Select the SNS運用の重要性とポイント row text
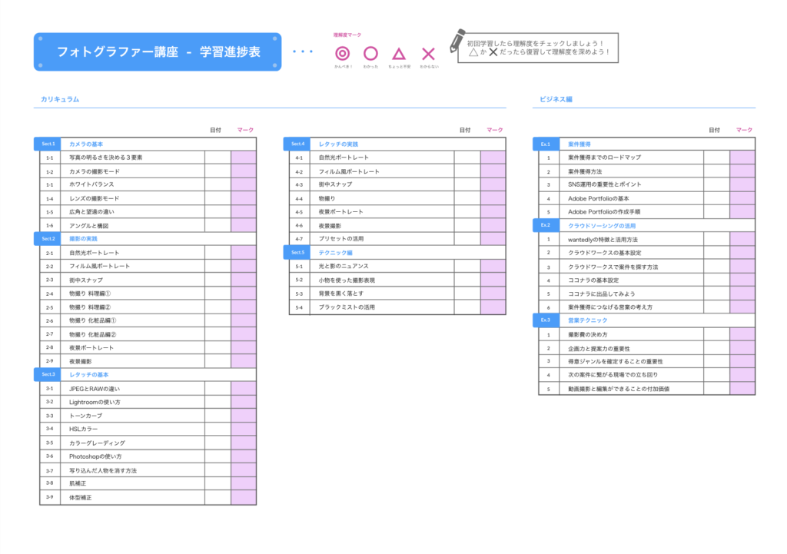787x554 pixels. point(605,184)
